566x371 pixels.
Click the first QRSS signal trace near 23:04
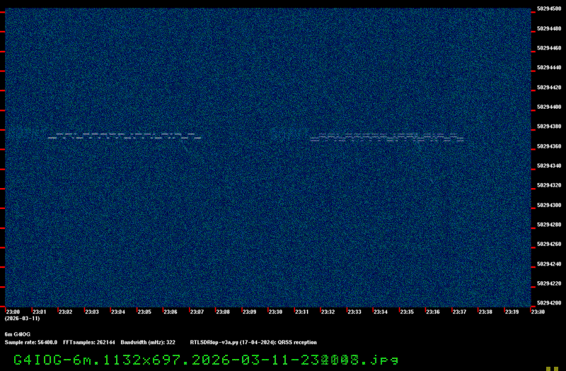tap(125, 136)
